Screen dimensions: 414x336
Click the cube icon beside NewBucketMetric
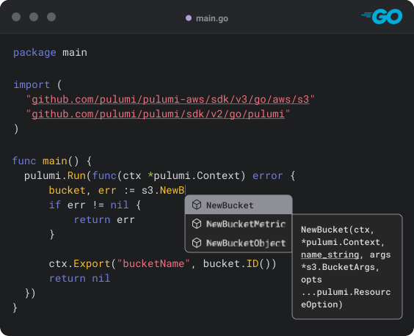197,224
